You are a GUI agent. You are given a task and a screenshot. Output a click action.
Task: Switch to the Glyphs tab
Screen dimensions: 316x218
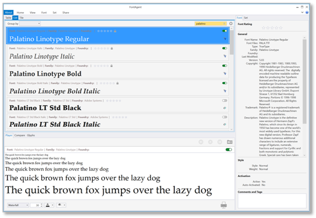pos(31,136)
